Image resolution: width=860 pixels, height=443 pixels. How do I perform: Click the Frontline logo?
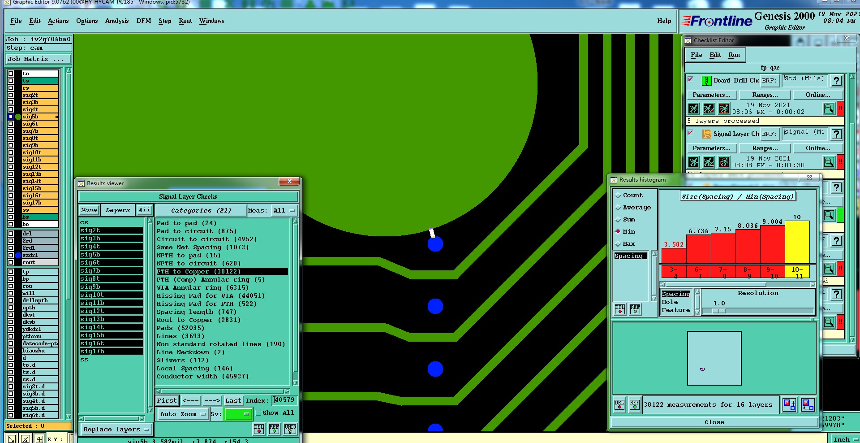pos(717,21)
